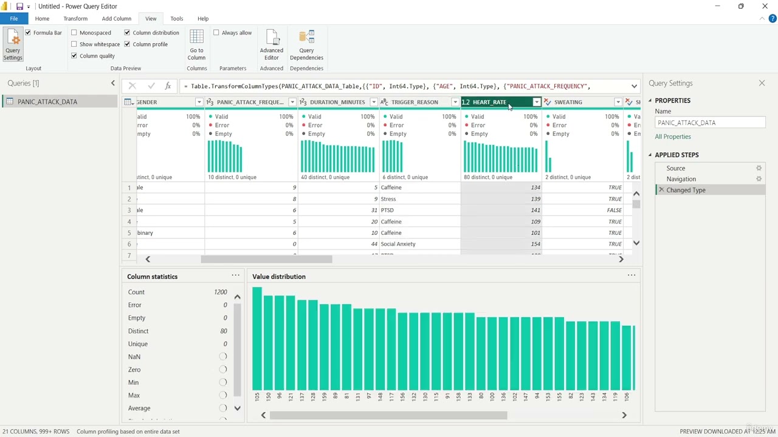Screen dimensions: 778x437
Task: Enable Always allow checkbox
Action: coord(216,33)
